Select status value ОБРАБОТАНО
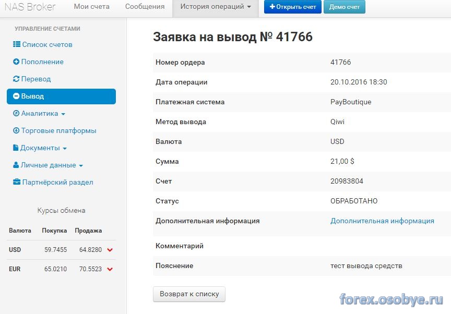 [x=354, y=201]
